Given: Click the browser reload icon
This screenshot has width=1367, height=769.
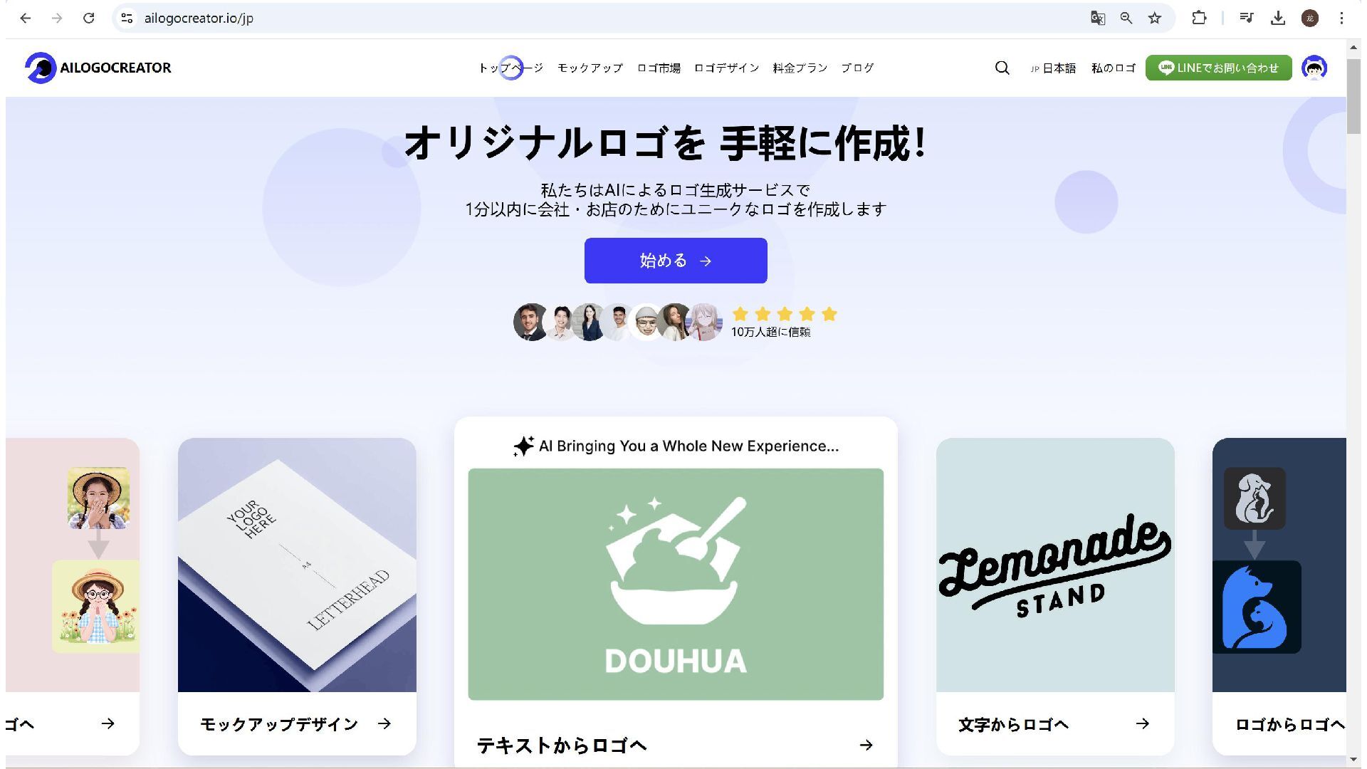Looking at the screenshot, I should point(88,18).
